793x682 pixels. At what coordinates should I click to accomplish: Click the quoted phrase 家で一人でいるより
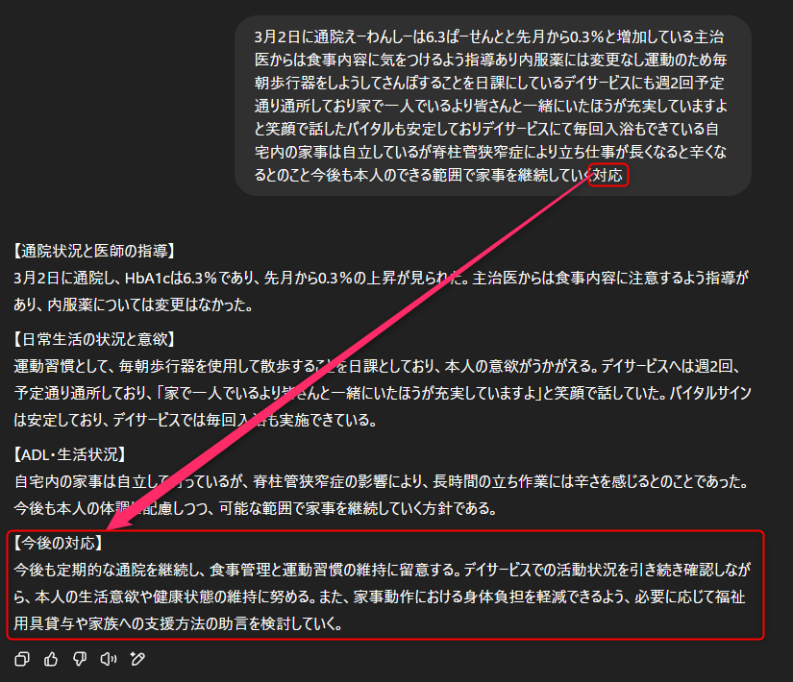pyautogui.click(x=223, y=393)
